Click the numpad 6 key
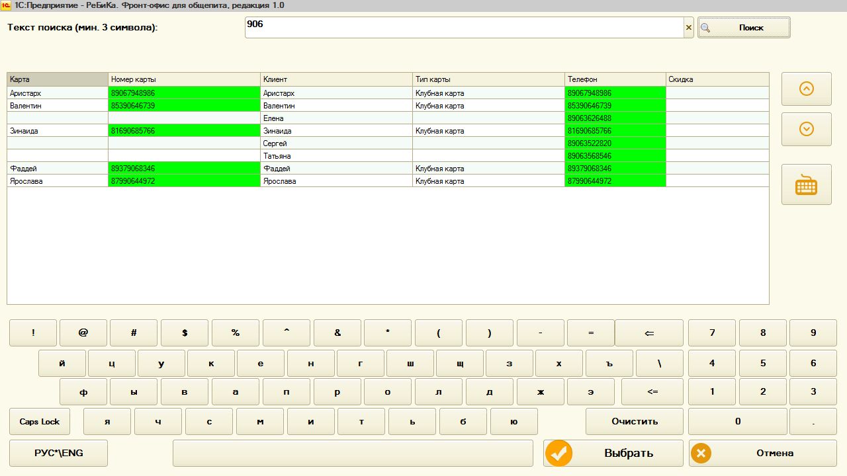This screenshot has width=847, height=476. coord(813,363)
